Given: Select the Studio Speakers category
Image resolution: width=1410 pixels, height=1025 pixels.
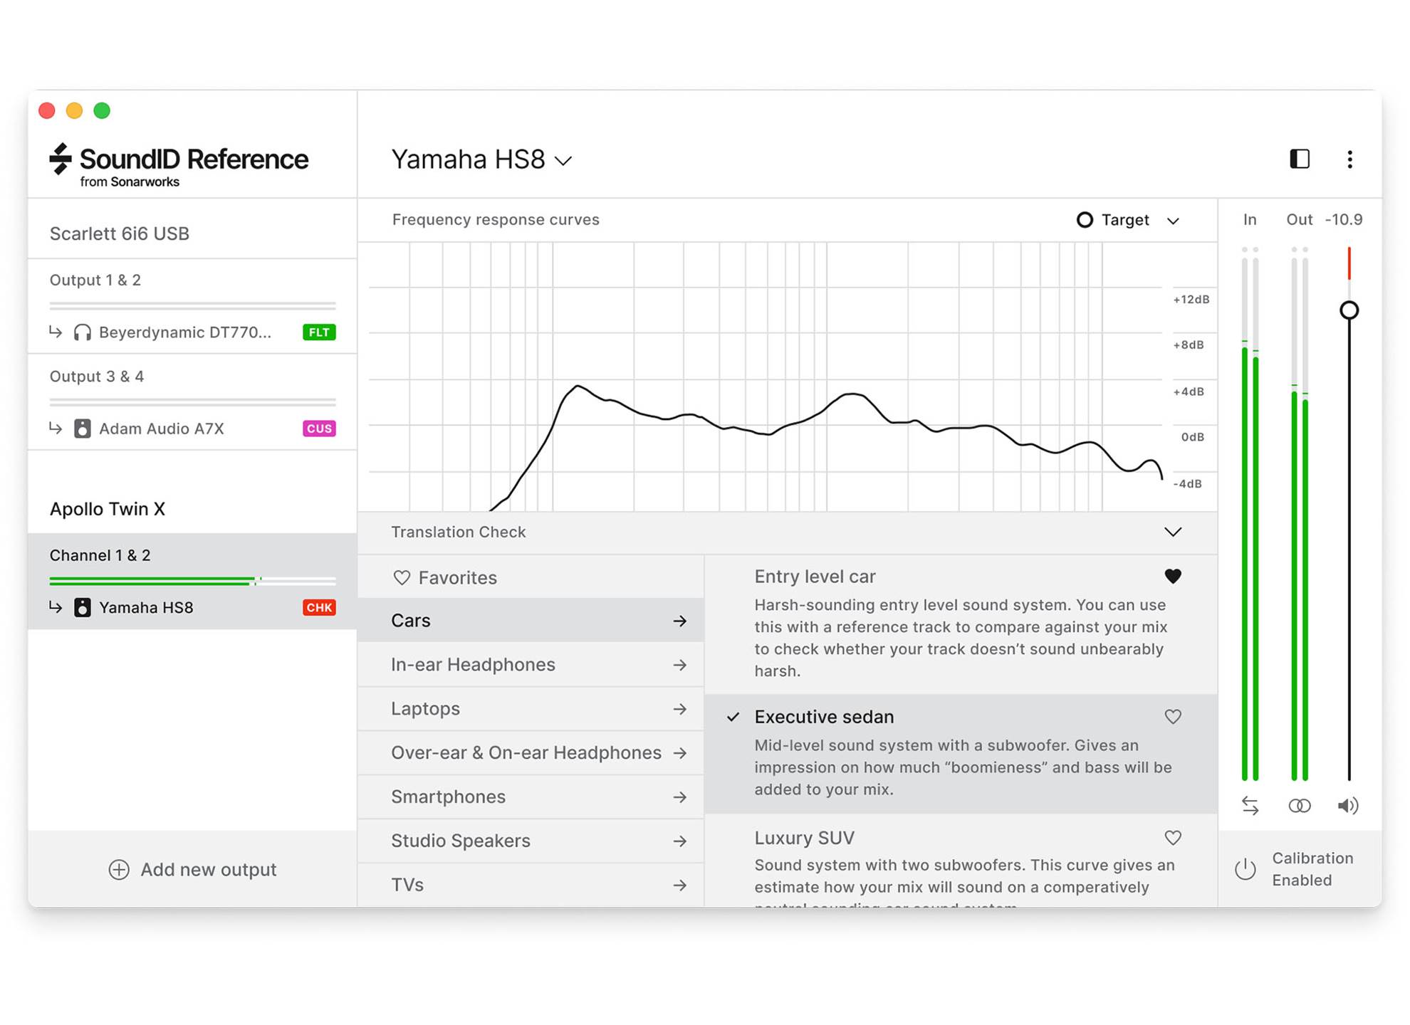Looking at the screenshot, I should pos(531,841).
